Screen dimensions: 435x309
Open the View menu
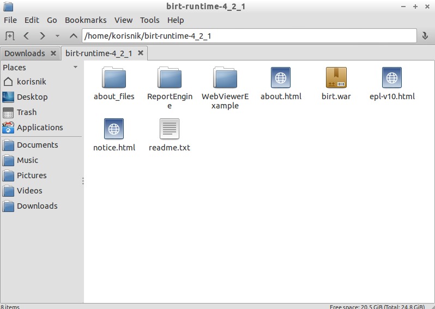coord(123,20)
